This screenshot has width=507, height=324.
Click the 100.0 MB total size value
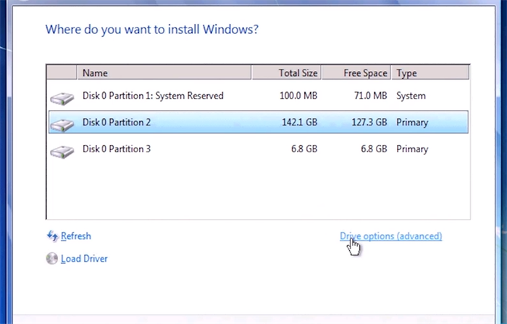(298, 96)
